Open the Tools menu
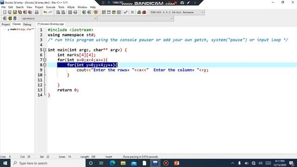This screenshot has height=167, width=297. point(61,7)
